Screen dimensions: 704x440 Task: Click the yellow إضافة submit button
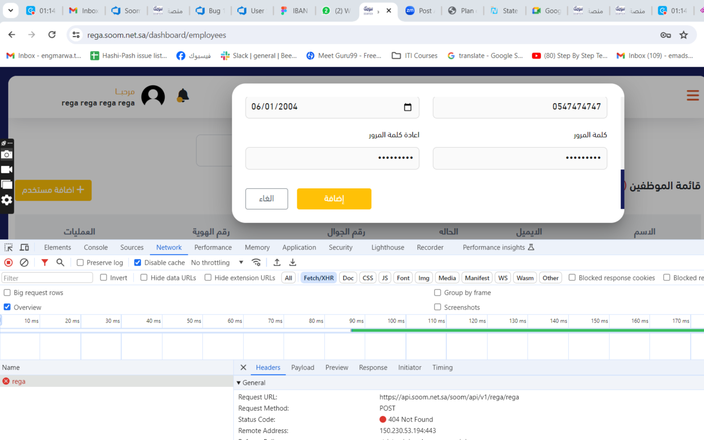334,198
